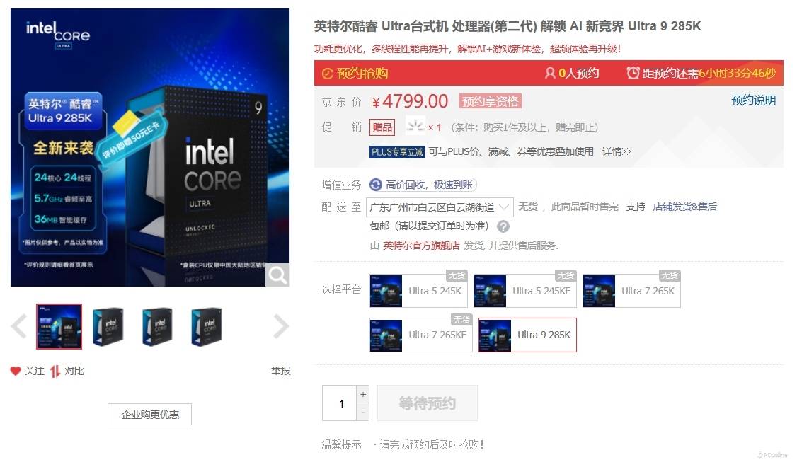Open the delivery address dropdown 广东广州市白云区
Viewport: 797px width, 467px height.
[x=439, y=207]
